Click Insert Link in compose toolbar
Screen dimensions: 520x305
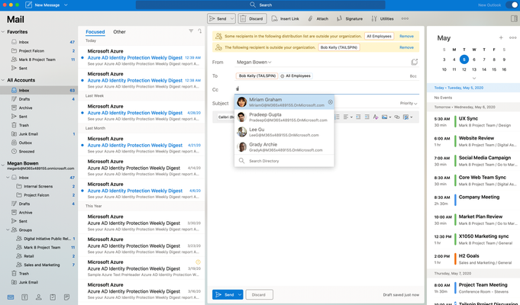click(x=286, y=19)
